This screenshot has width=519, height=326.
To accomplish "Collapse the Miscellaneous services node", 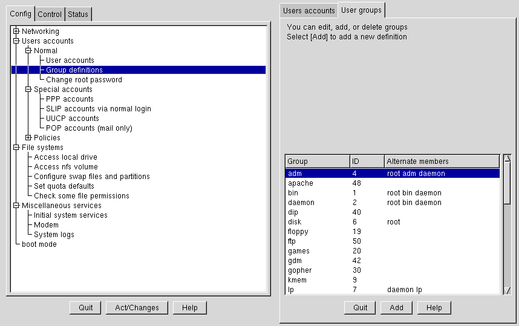I will click(x=16, y=206).
